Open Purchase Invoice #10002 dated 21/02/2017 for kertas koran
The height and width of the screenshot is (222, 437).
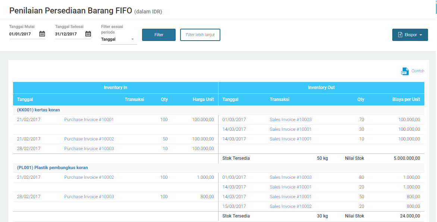click(89, 139)
